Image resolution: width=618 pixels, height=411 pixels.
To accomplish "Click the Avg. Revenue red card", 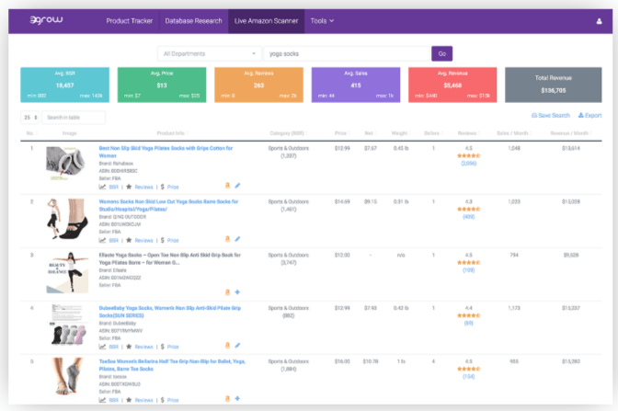I will [x=452, y=85].
